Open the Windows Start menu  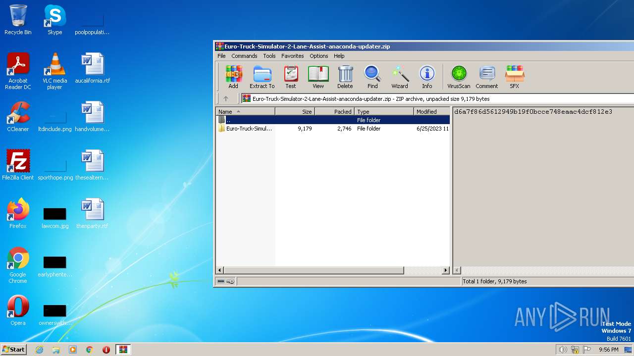click(x=14, y=349)
